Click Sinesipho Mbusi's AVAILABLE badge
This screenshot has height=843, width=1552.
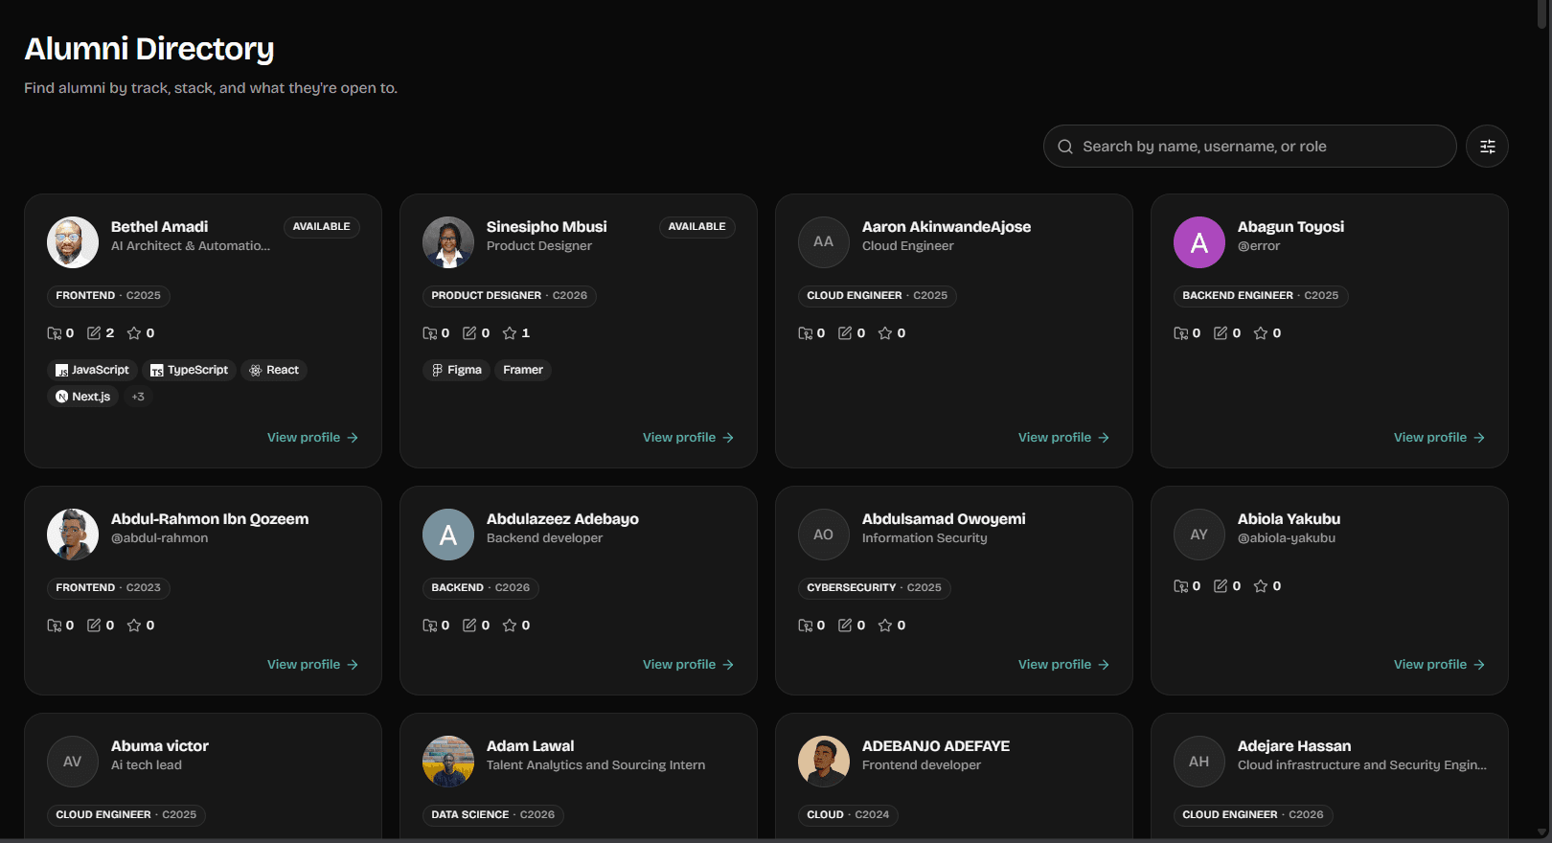696,227
